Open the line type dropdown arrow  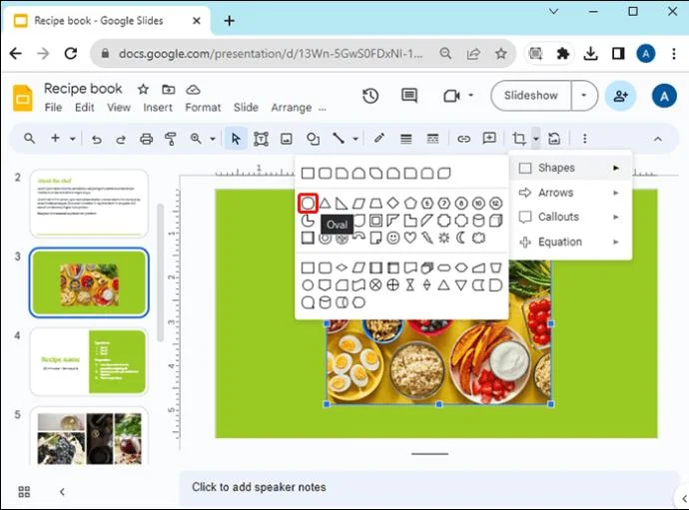355,139
